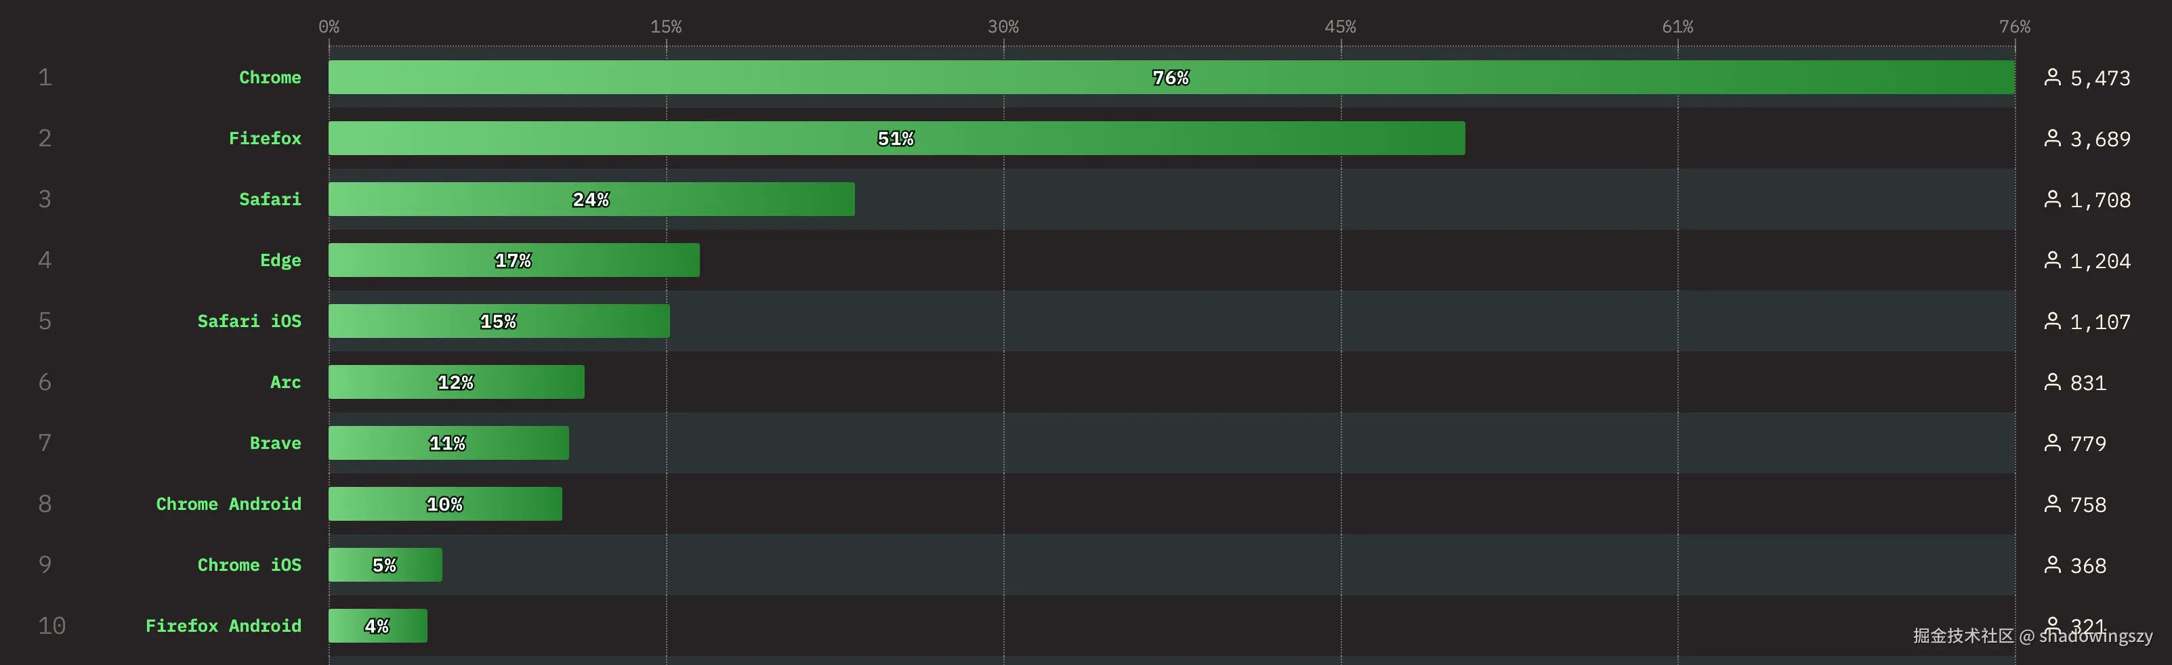Click the Edge bar showing 17%
Image resolution: width=2172 pixels, height=665 pixels.
click(x=514, y=261)
